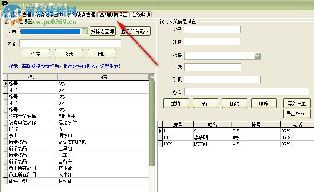Screen dimensions: 314x192
Task: Click 保存 under the 备注 field
Action: point(205,103)
